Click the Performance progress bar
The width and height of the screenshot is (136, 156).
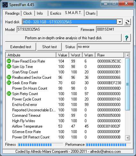click(x=108, y=145)
